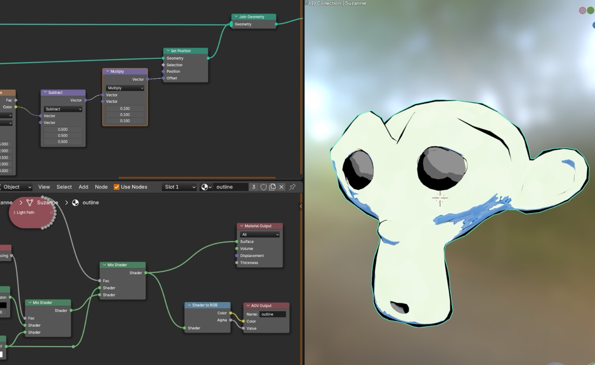Viewport: 595px width, 365px height.
Task: Click the Name field in AOV Output node
Action: coord(273,314)
